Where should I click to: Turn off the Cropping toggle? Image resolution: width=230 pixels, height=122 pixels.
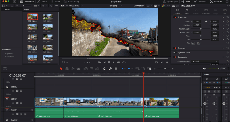[x=175, y=48]
